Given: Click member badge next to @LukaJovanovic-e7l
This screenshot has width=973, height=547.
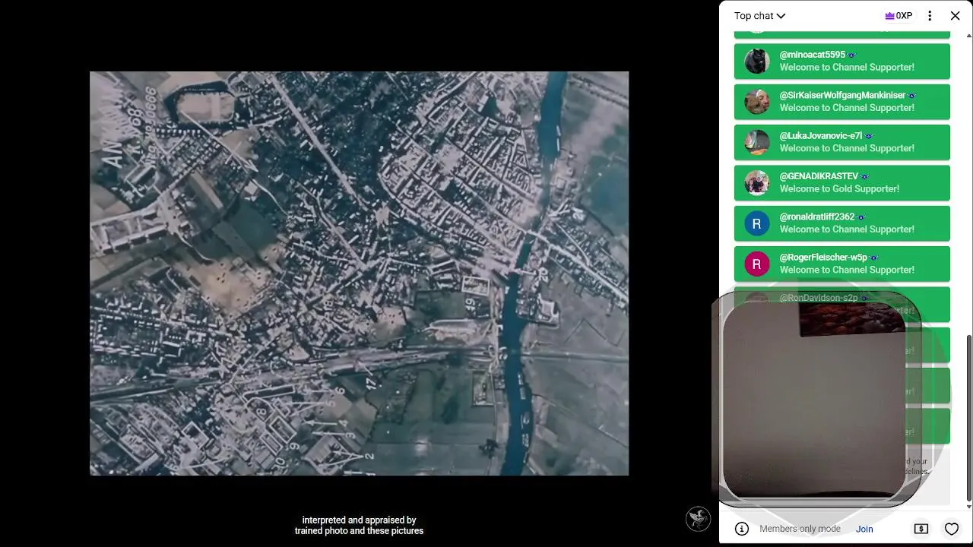Looking at the screenshot, I should click(x=869, y=136).
